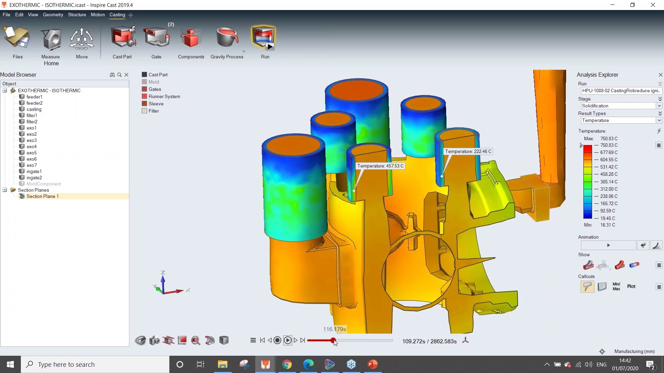Open the Components tool

(x=191, y=37)
